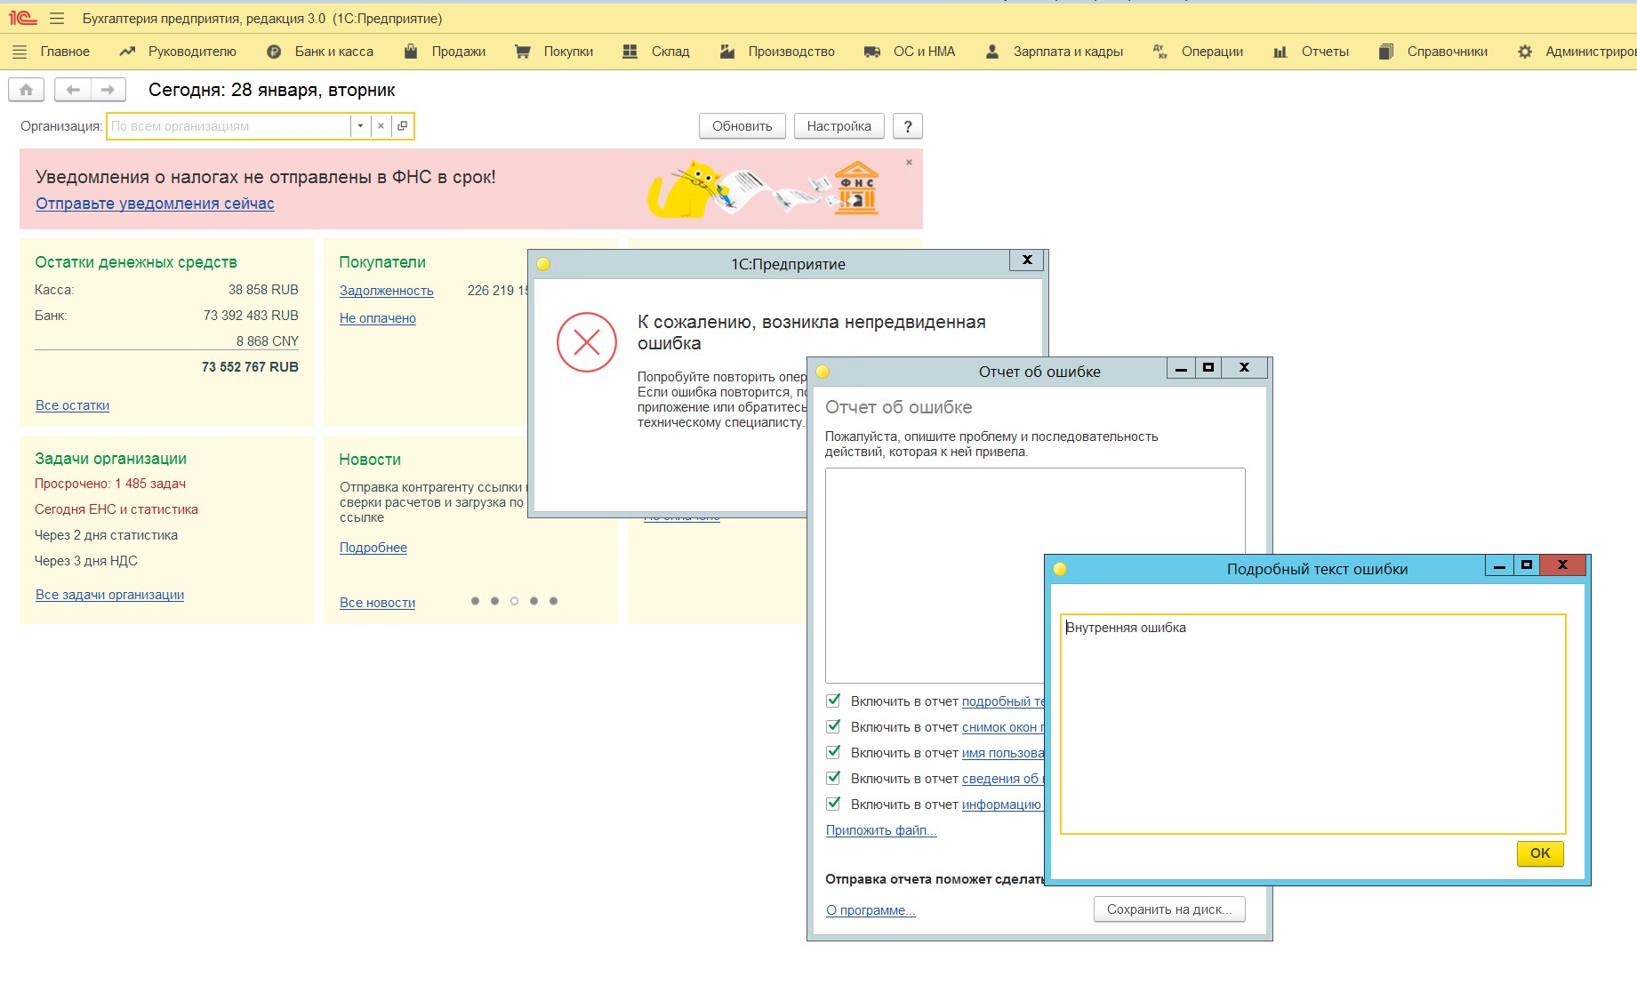Open link Отправьте уведомления сейчас
The height and width of the screenshot is (1001, 1637).
(155, 204)
